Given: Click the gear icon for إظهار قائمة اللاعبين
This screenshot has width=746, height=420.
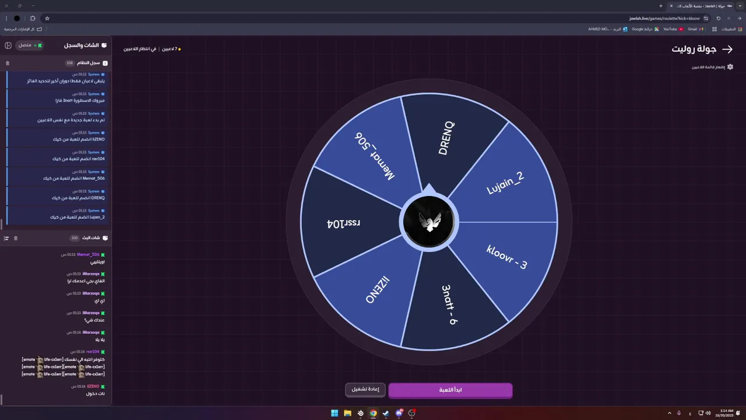Looking at the screenshot, I should click(730, 67).
